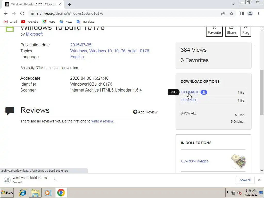Screen dimensions: 264x198
Task: Open Windows Explorer from the taskbar
Action: point(35,192)
